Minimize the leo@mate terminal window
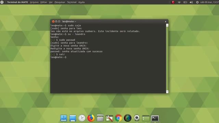The width and height of the screenshot is (219, 123). [56, 22]
